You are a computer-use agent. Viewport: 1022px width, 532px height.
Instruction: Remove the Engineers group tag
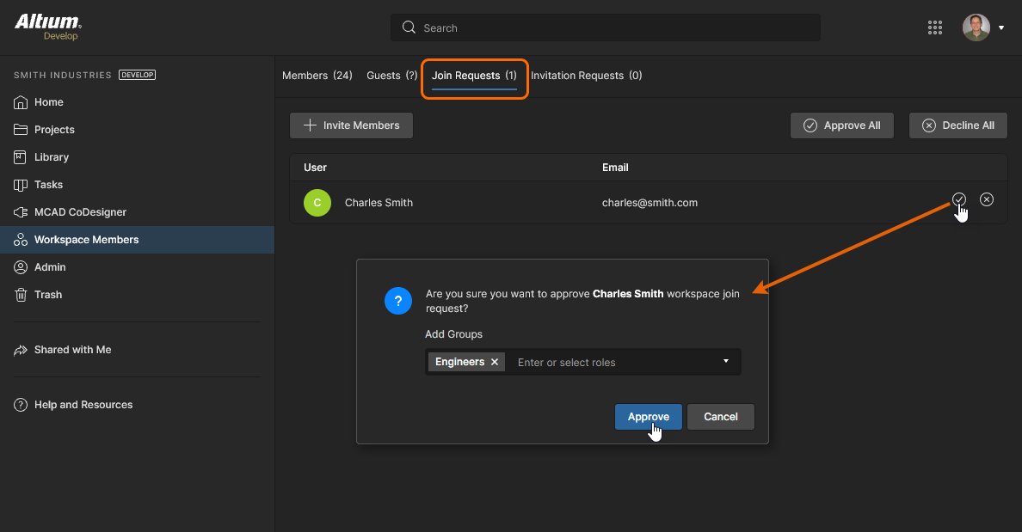pyautogui.click(x=495, y=362)
